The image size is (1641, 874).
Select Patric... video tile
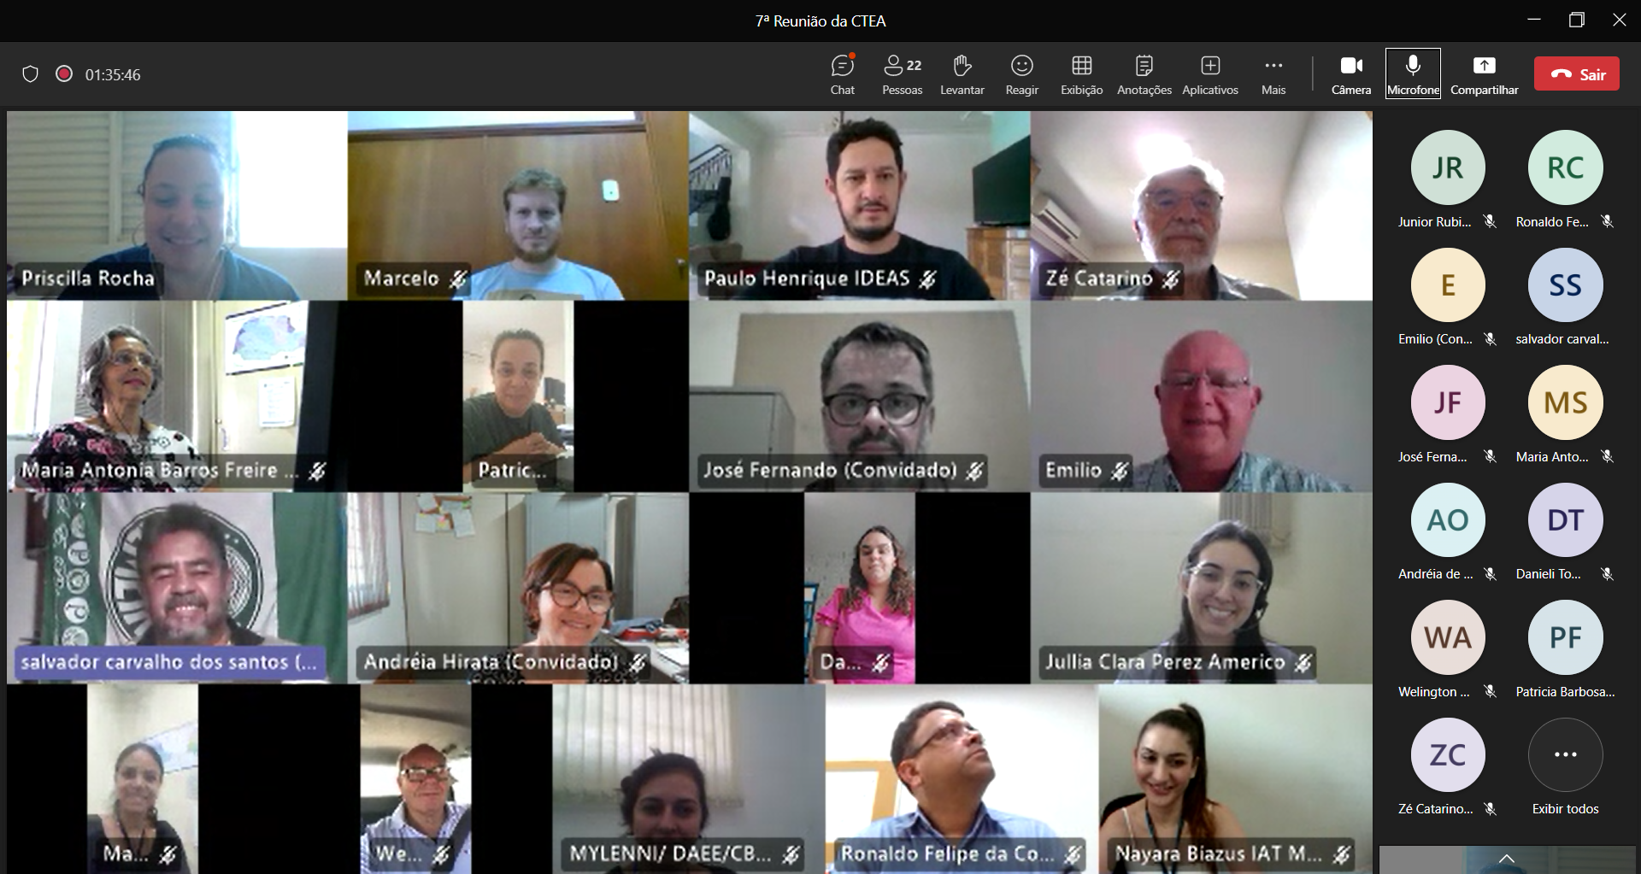coord(518,396)
